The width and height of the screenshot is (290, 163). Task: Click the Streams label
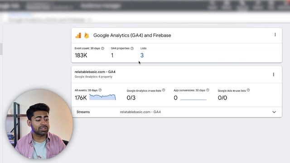click(83, 112)
